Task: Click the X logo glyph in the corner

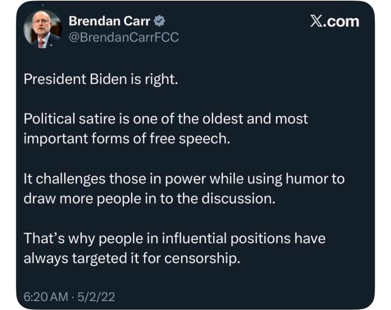Action: (x=317, y=22)
